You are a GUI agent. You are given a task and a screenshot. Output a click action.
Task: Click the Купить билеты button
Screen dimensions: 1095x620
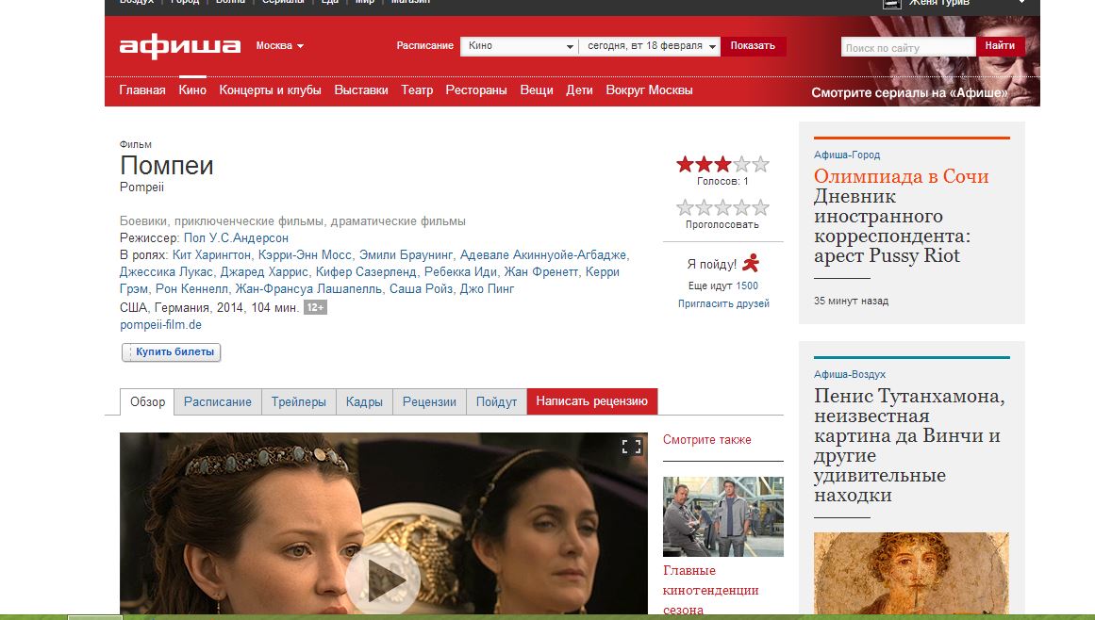[x=172, y=352]
